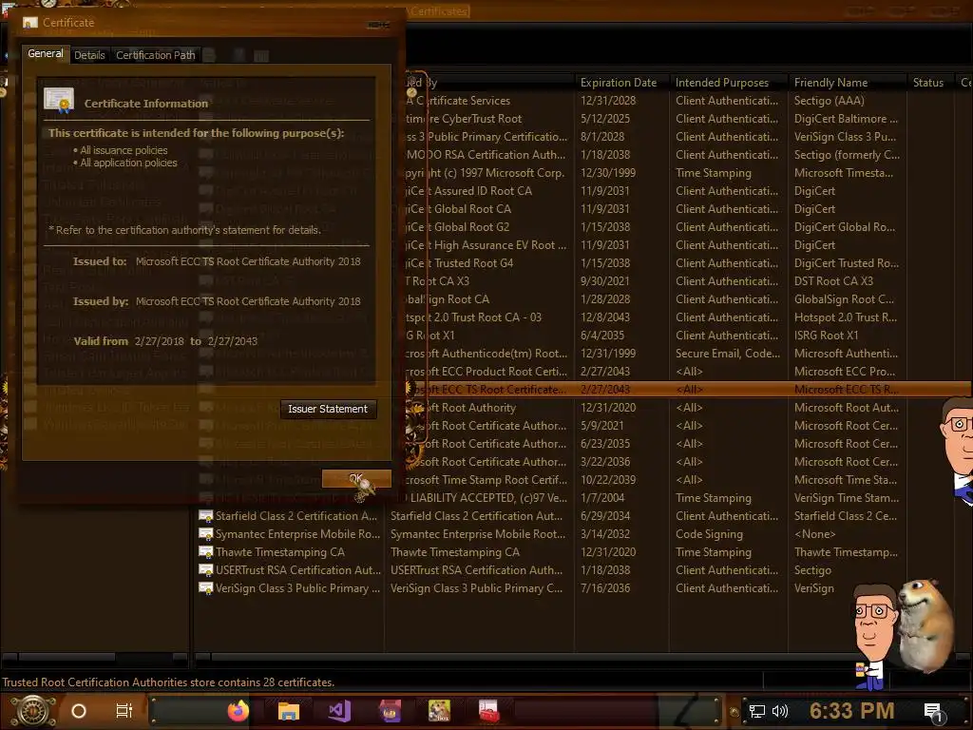The height and width of the screenshot is (730, 973).
Task: Select Symantec Enterprise Mobile Ro... entry
Action: point(297,534)
